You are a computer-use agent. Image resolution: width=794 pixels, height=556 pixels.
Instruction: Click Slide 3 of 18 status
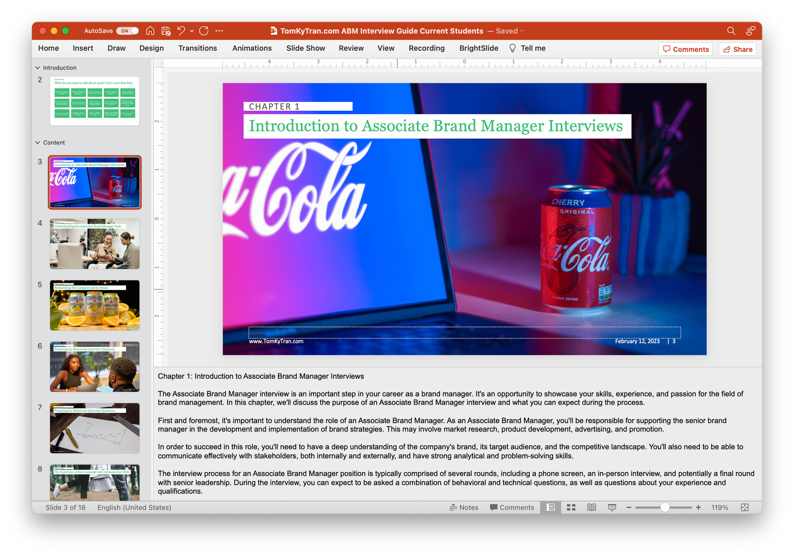click(x=66, y=508)
